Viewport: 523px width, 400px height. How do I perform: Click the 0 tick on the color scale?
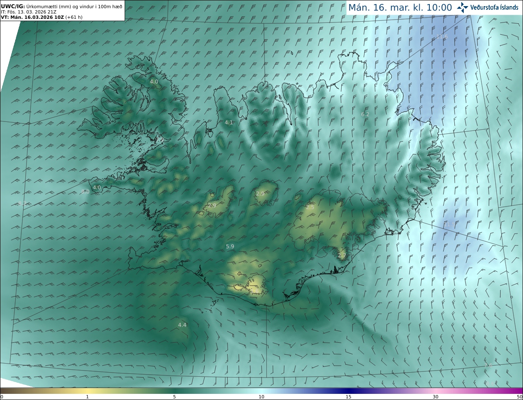pos(2,397)
